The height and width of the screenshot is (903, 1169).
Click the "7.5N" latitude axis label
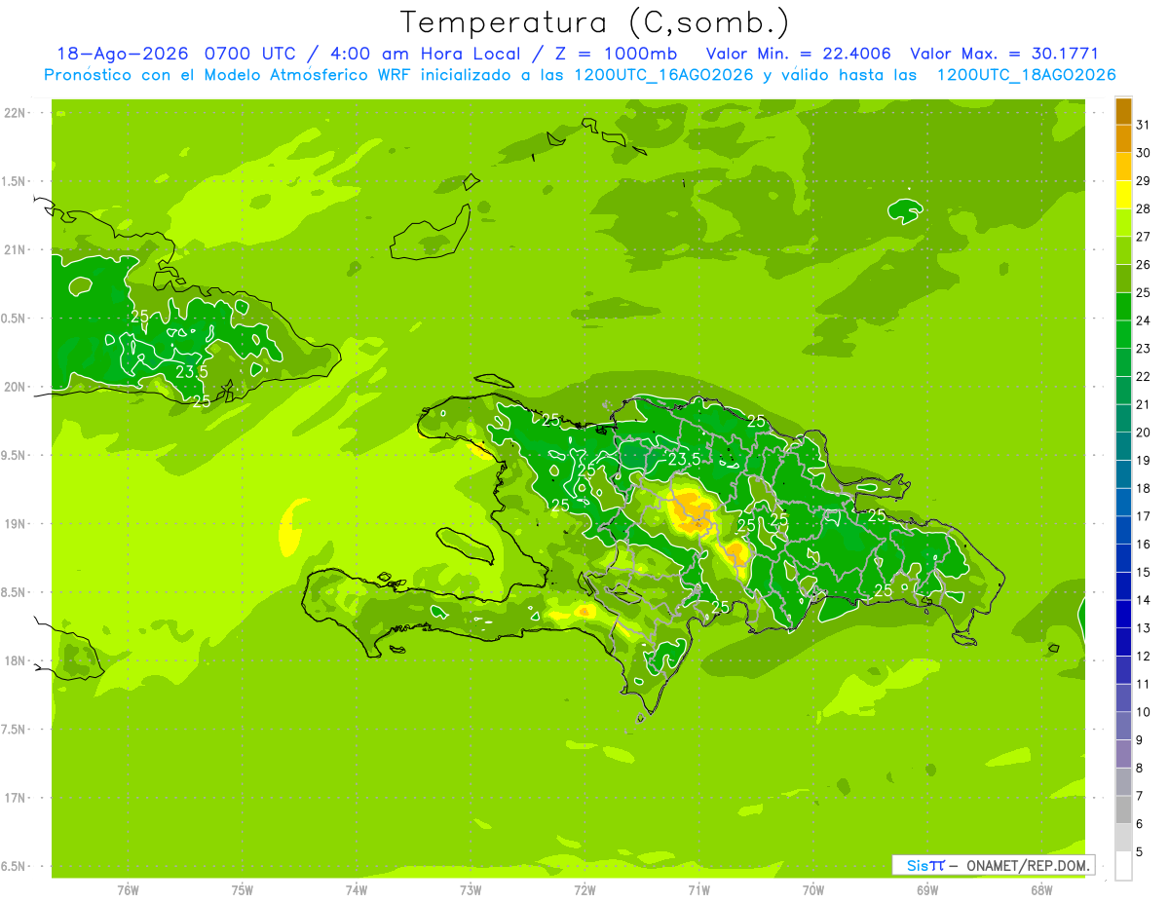[x=15, y=730]
